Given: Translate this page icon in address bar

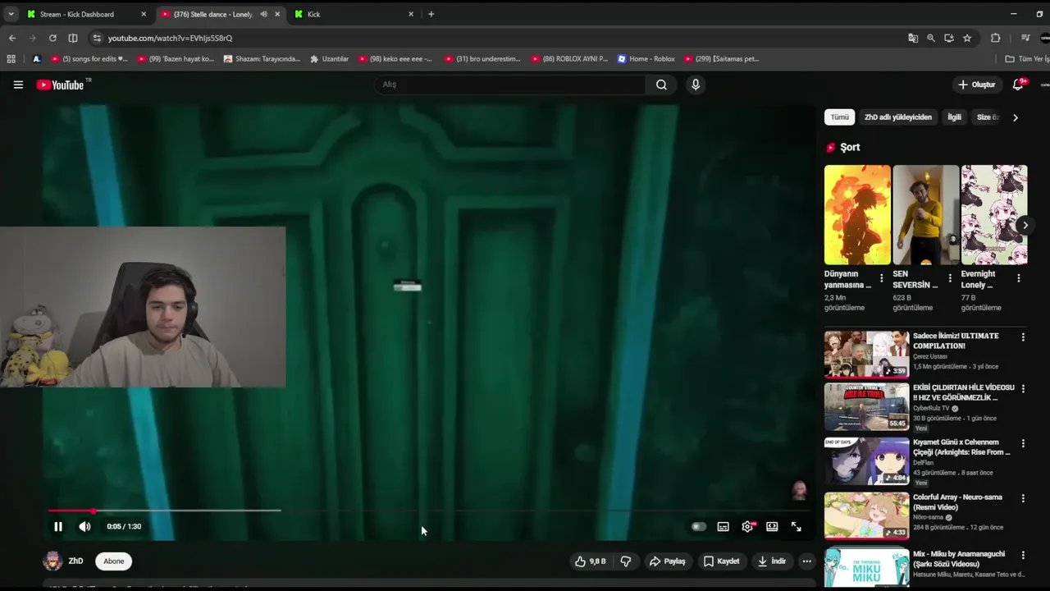Looking at the screenshot, I should tap(912, 38).
